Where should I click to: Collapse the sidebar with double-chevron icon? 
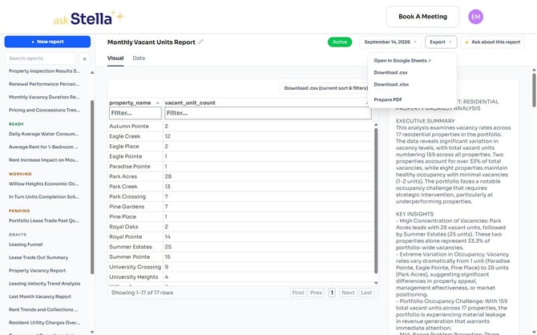(x=84, y=59)
